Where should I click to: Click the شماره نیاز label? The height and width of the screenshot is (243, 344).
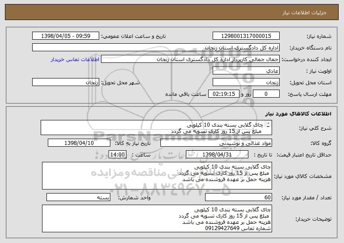[x=319, y=36]
